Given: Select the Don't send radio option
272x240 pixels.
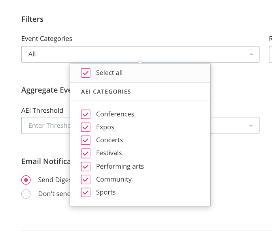Looking at the screenshot, I should coord(26,194).
